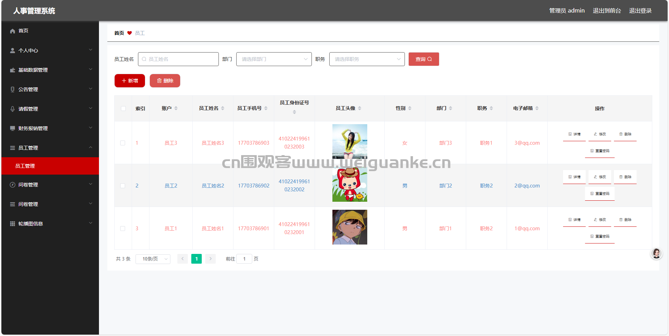669x336 pixels.
Task: Sort by the 职务 column arrows
Action: (491, 108)
